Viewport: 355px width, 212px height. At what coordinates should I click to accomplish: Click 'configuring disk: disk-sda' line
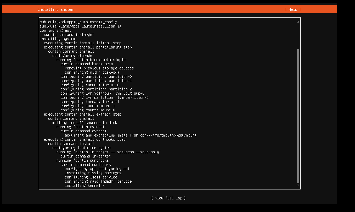[92, 72]
